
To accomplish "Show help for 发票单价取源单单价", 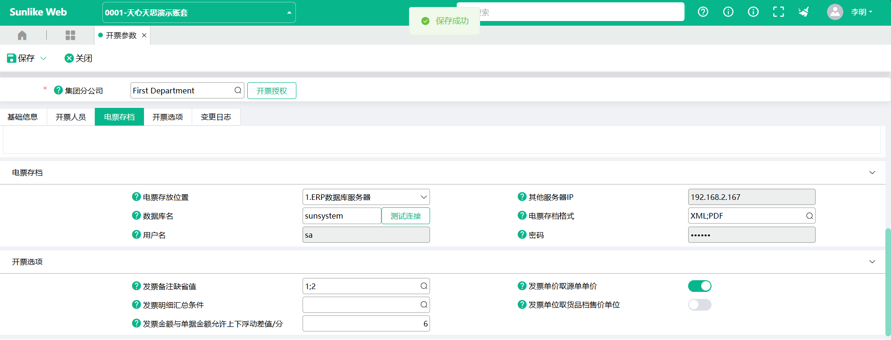I will click(522, 286).
